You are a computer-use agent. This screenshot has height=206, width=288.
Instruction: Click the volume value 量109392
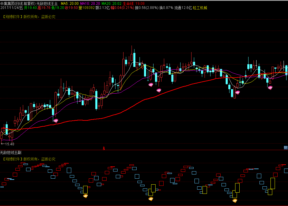86,8
